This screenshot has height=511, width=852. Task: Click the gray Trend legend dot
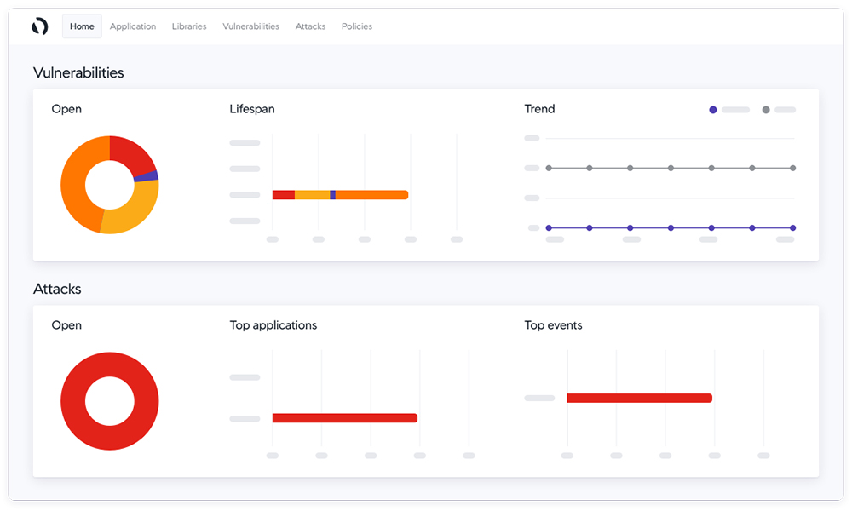(766, 110)
